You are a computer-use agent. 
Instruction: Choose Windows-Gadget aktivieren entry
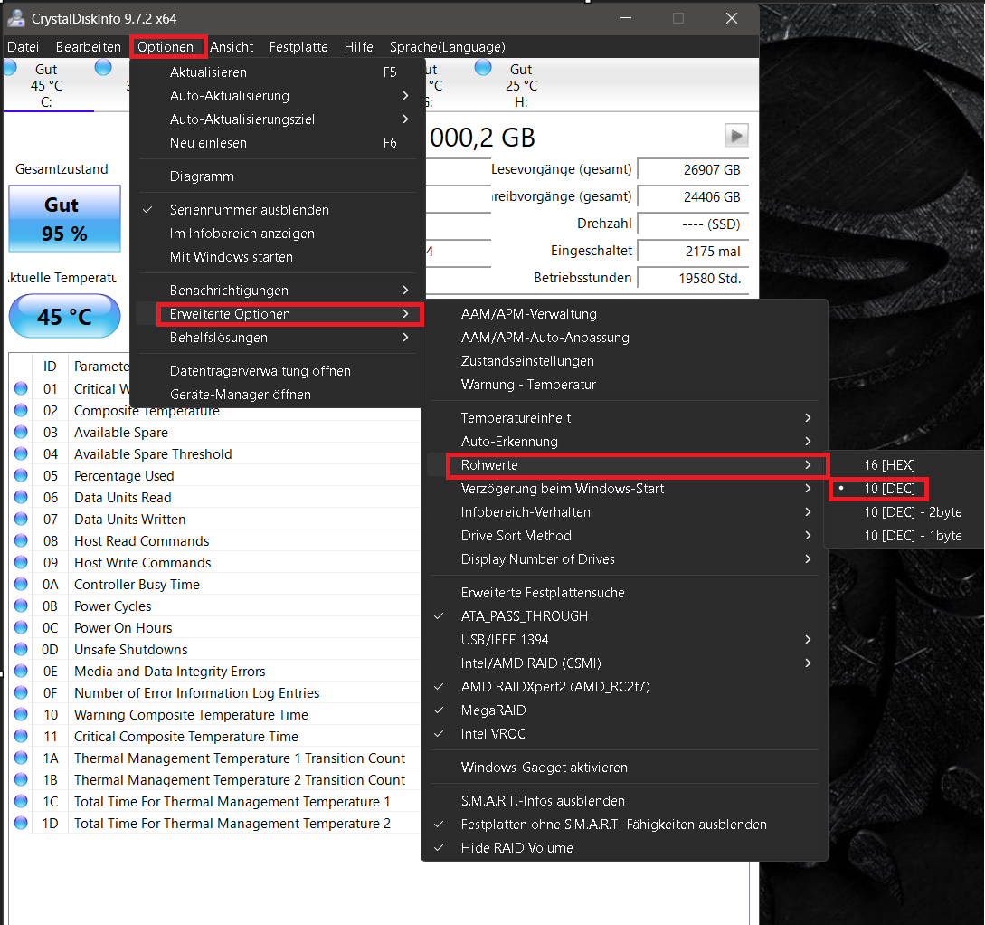[624, 768]
